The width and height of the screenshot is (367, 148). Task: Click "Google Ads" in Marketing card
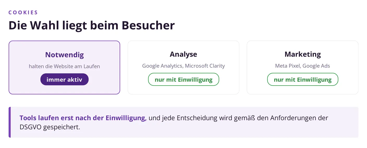coord(316,66)
